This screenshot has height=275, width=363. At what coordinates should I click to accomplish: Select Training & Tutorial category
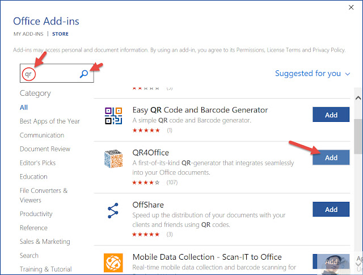click(x=45, y=269)
